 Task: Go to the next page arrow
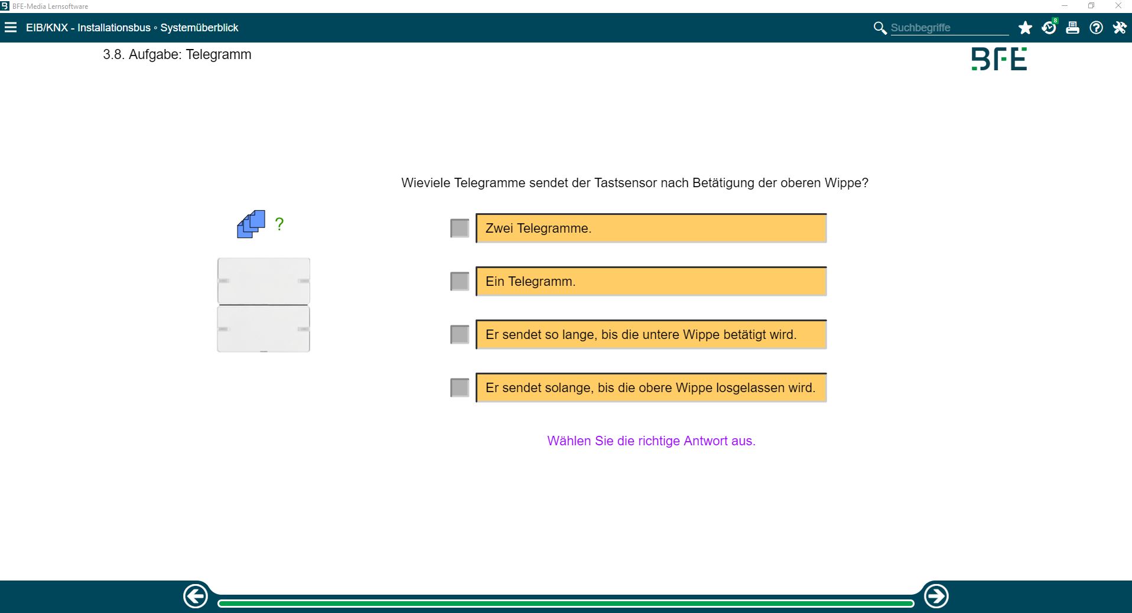(936, 596)
